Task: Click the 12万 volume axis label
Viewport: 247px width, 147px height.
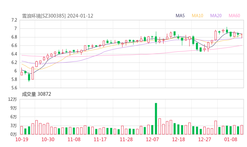Action: (x=12, y=99)
